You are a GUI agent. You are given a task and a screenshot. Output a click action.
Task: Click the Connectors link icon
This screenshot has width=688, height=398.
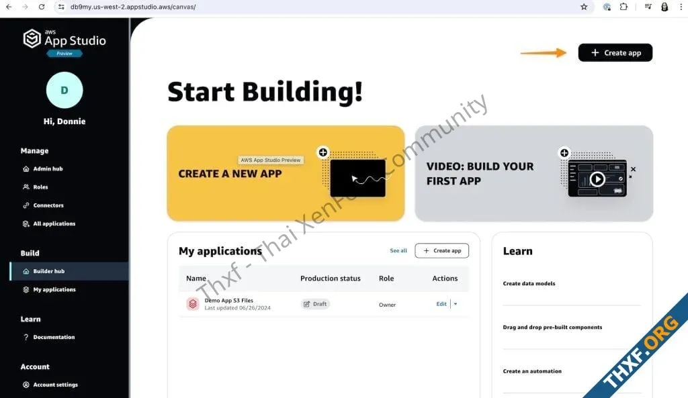pos(26,205)
